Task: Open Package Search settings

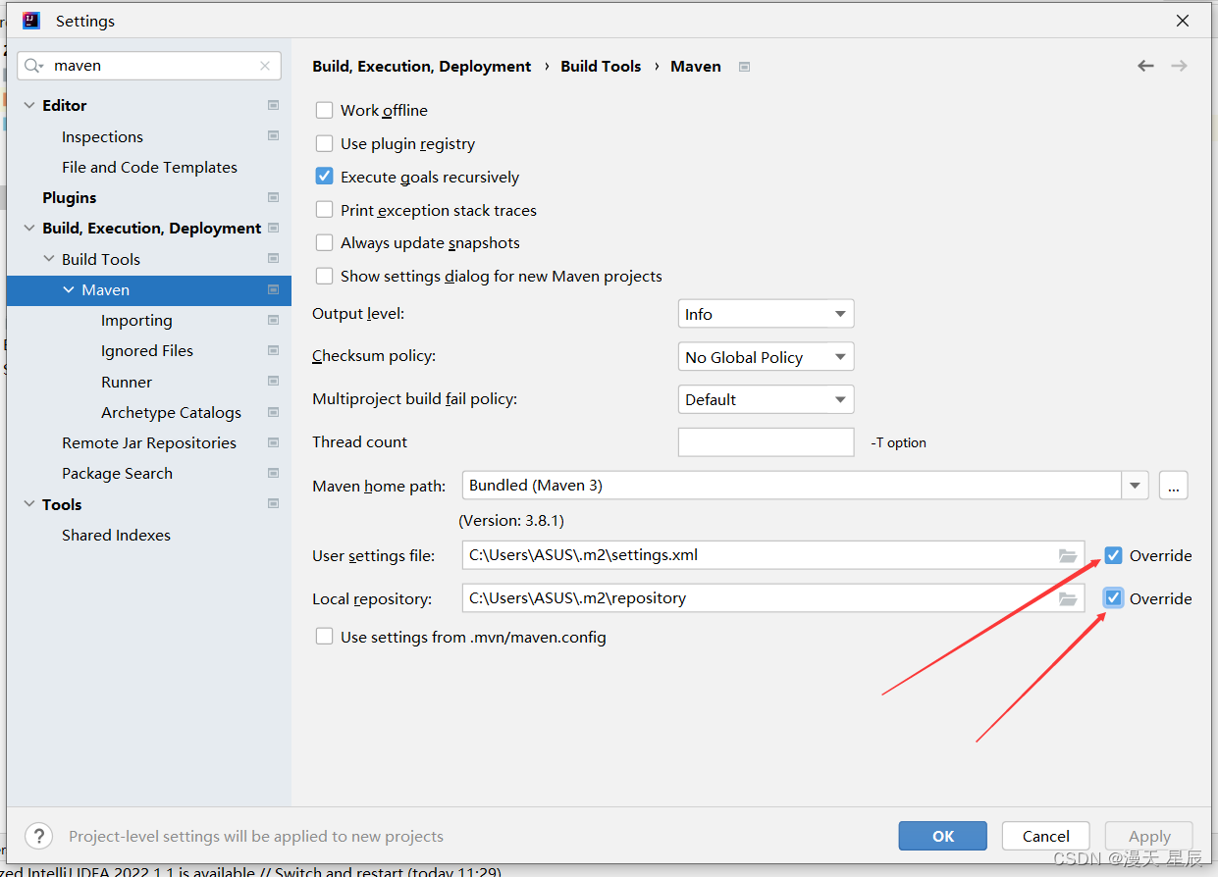Action: (x=117, y=473)
